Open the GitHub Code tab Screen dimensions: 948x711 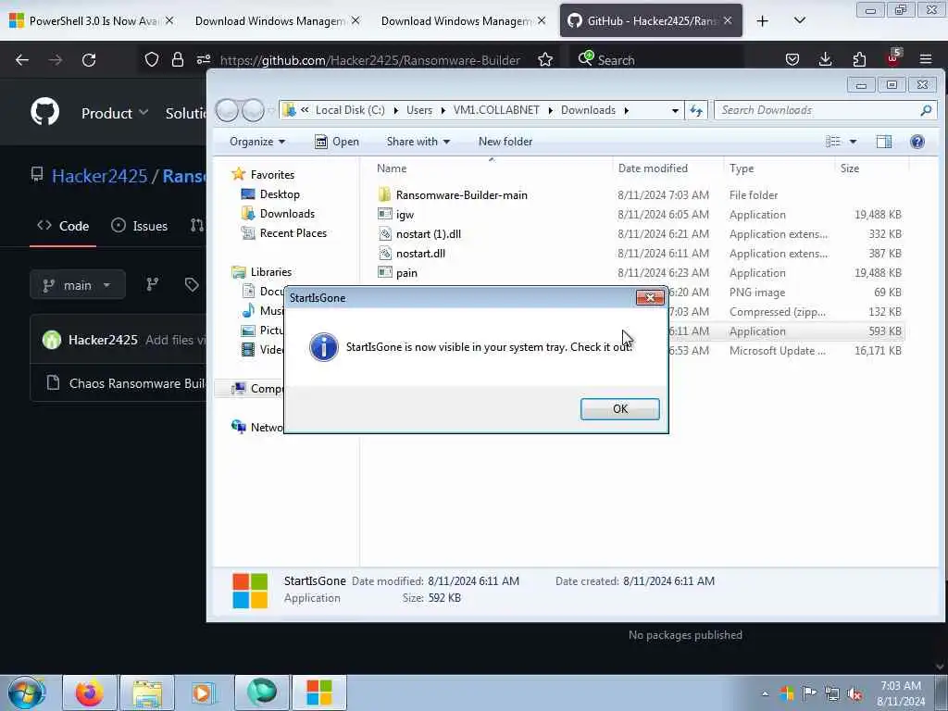(x=63, y=226)
